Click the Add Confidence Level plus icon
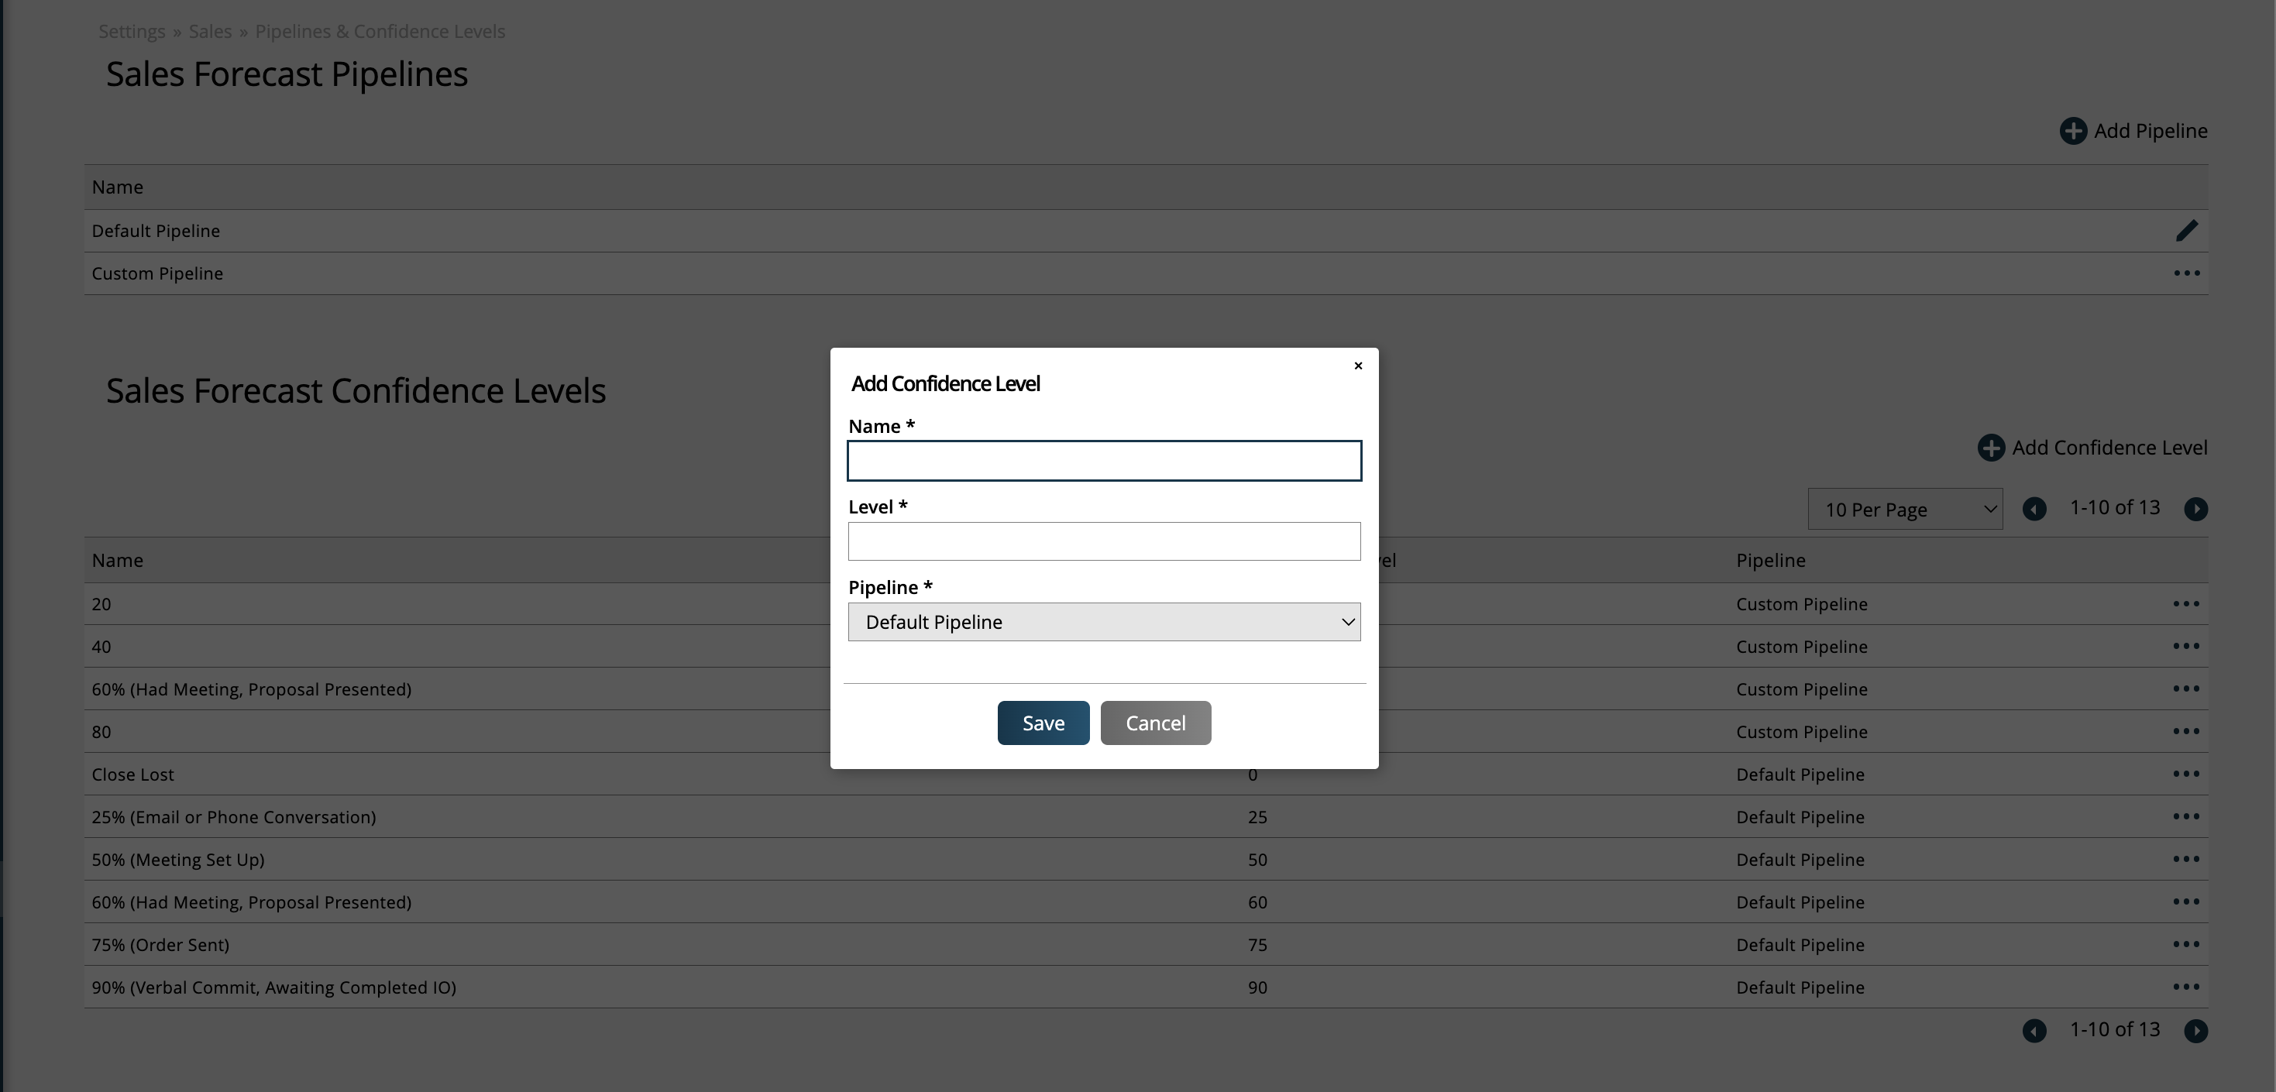The width and height of the screenshot is (2276, 1092). tap(1991, 448)
